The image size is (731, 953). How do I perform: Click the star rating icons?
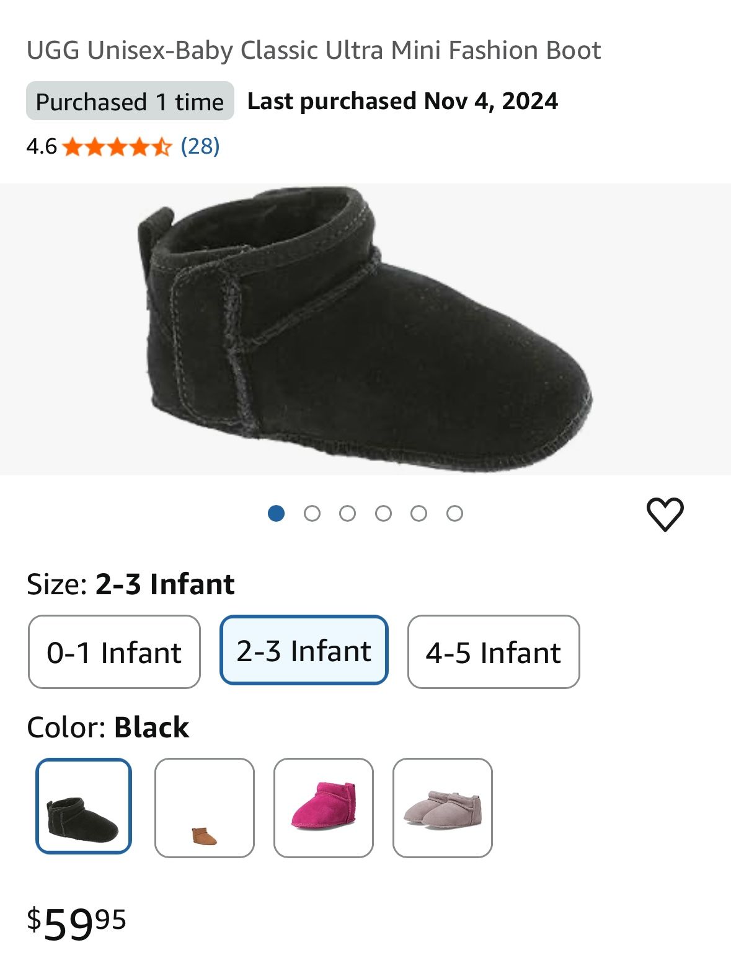click(x=116, y=147)
